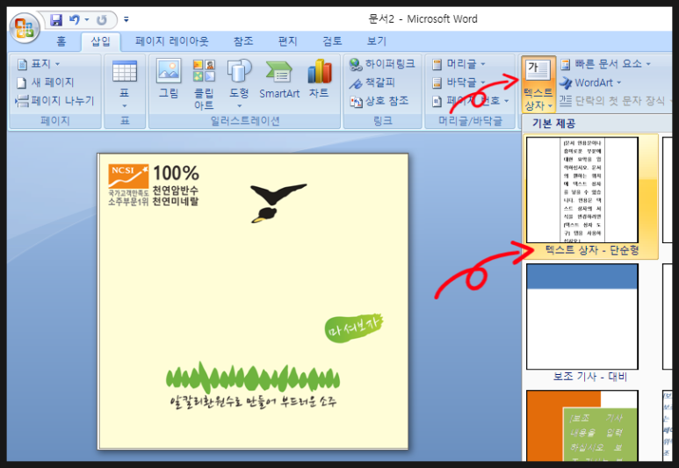Viewport: 679px width, 468px height.
Task: Open the WordArt gallery
Action: (590, 83)
